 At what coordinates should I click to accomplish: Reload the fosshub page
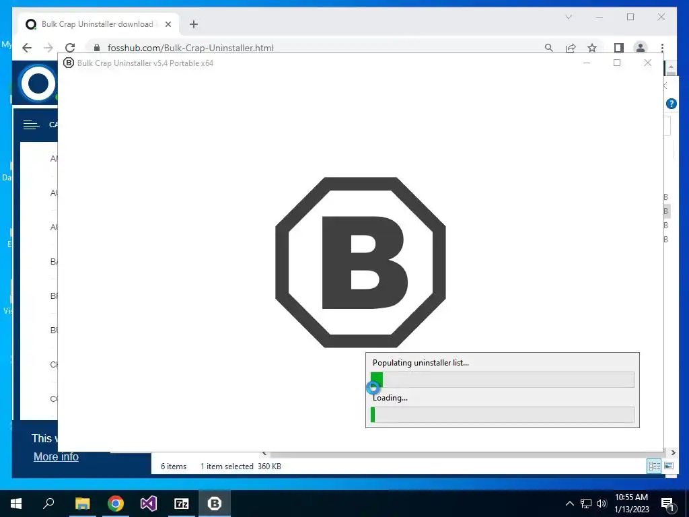pyautogui.click(x=70, y=48)
